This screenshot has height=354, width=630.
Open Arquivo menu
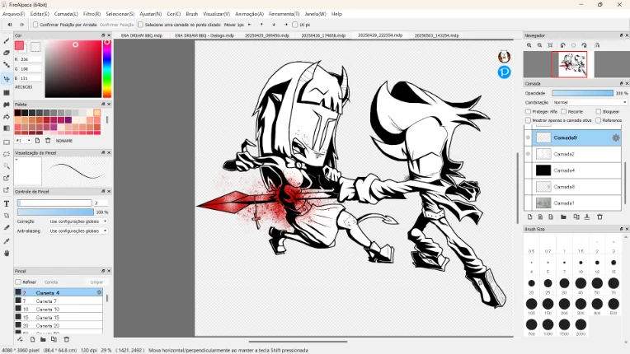tap(14, 14)
